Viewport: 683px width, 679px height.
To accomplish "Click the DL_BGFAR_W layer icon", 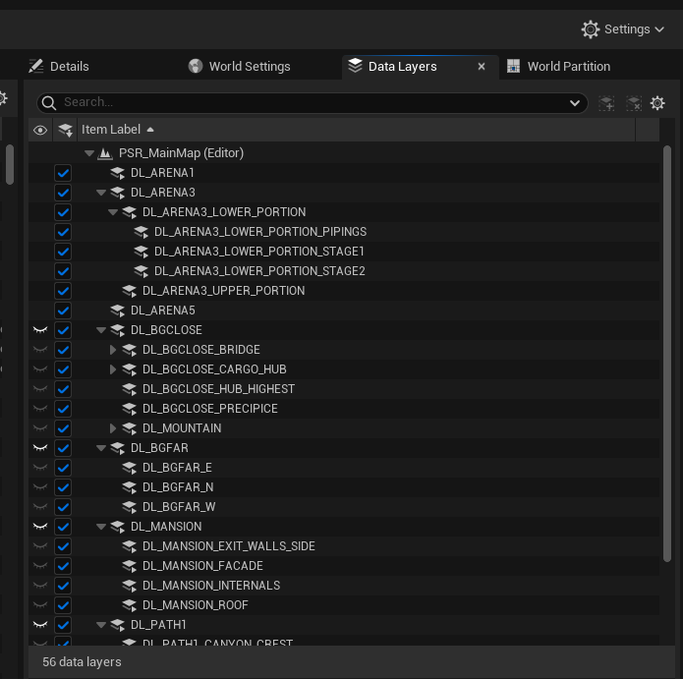I will tap(130, 507).
